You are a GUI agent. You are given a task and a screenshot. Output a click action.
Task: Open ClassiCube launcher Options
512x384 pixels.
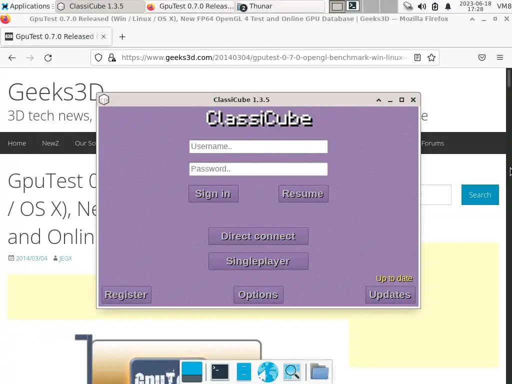(258, 294)
